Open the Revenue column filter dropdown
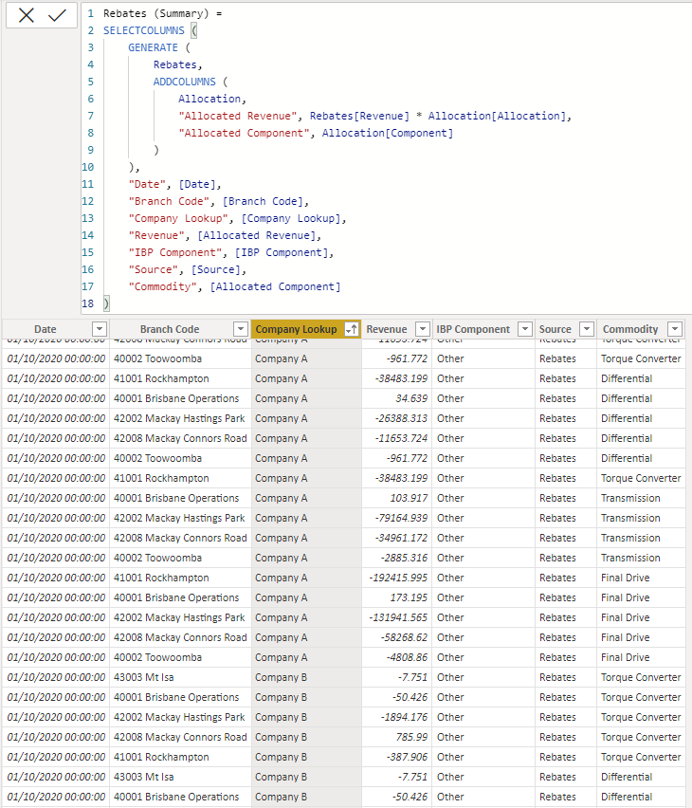The height and width of the screenshot is (808, 692). (423, 329)
